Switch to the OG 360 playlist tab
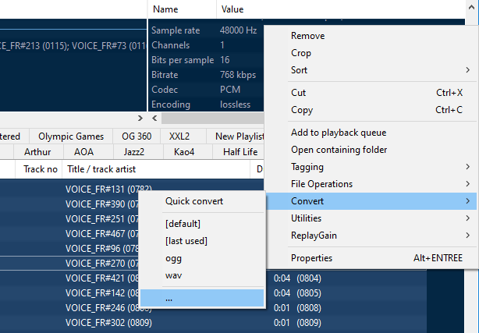479x333 pixels. [x=137, y=136]
